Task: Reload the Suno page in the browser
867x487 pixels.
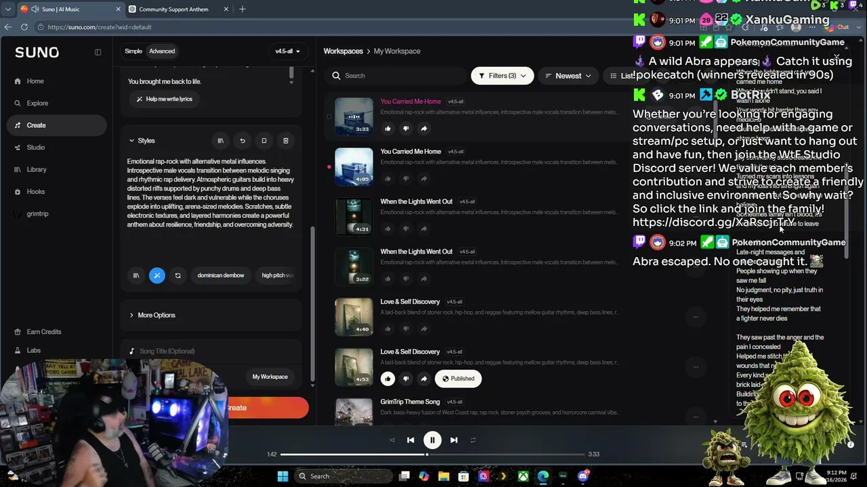Action: (x=24, y=27)
